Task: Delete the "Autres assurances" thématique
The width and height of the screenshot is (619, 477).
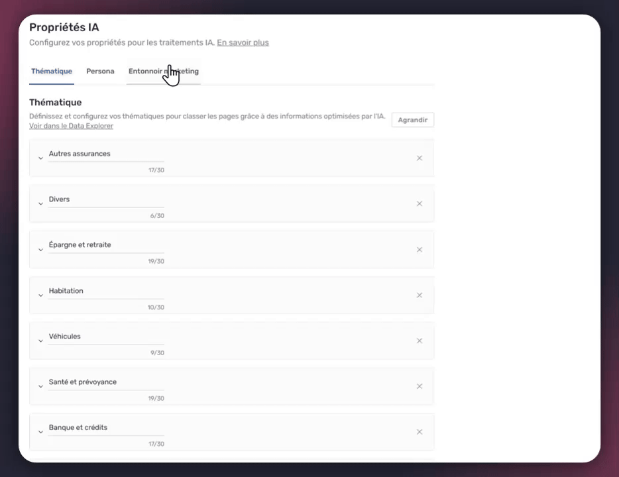Action: point(419,158)
